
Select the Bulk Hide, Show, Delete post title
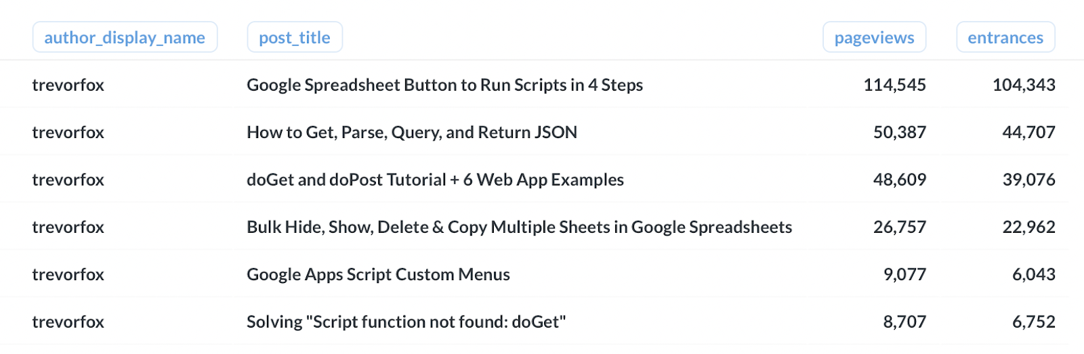[x=519, y=227]
